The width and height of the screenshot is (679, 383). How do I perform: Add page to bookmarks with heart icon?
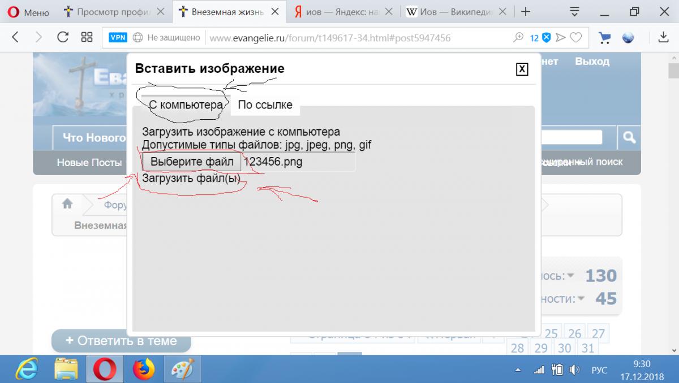pyautogui.click(x=575, y=38)
